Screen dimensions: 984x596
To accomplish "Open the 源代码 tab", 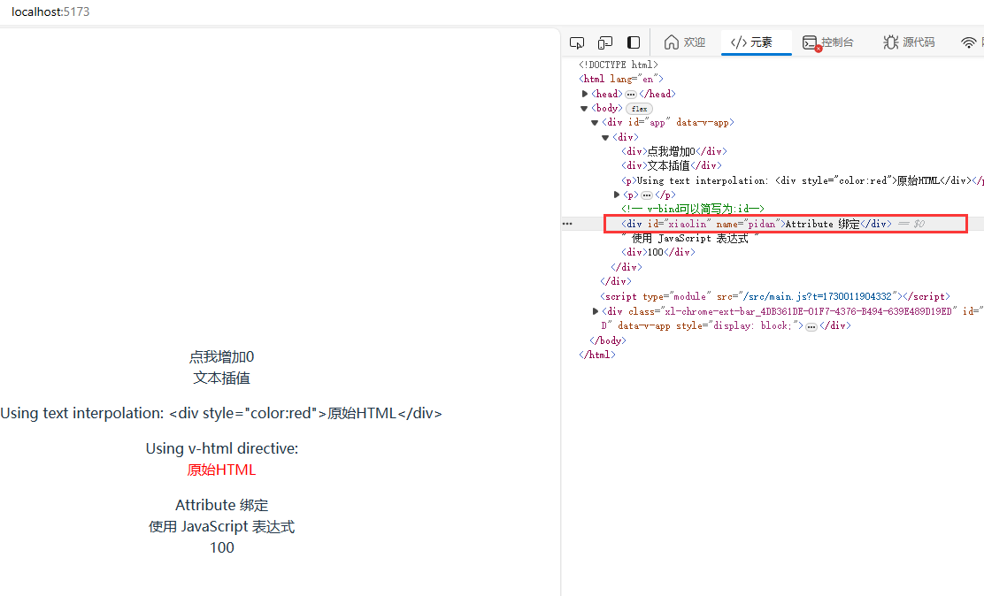I will tap(909, 42).
